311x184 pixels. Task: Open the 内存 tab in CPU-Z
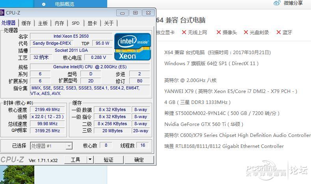pos(59,23)
